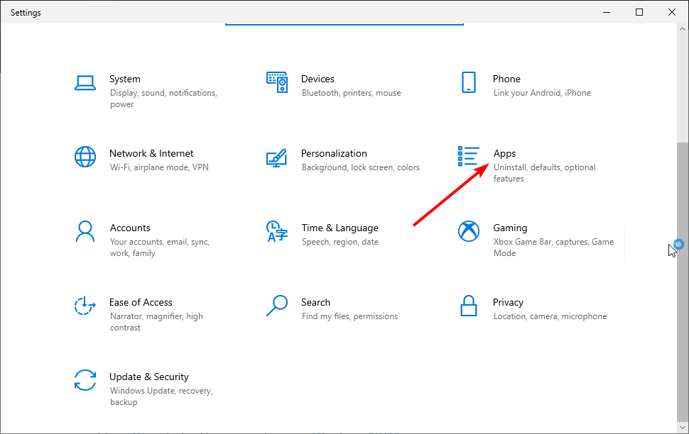Open the Devices keyboard and speaker icon

pos(277,82)
